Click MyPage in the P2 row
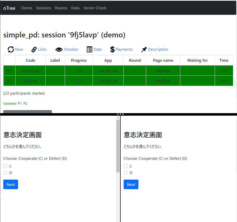Viewport: 237px width, 222px height. coord(163,81)
